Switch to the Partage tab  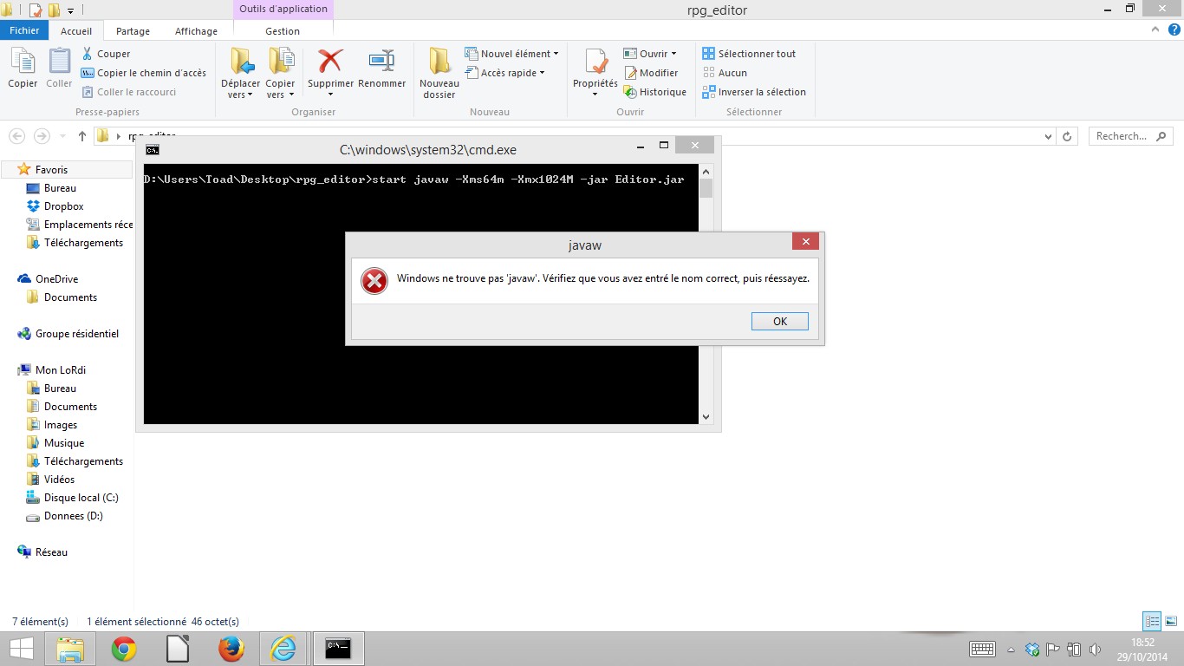(133, 30)
